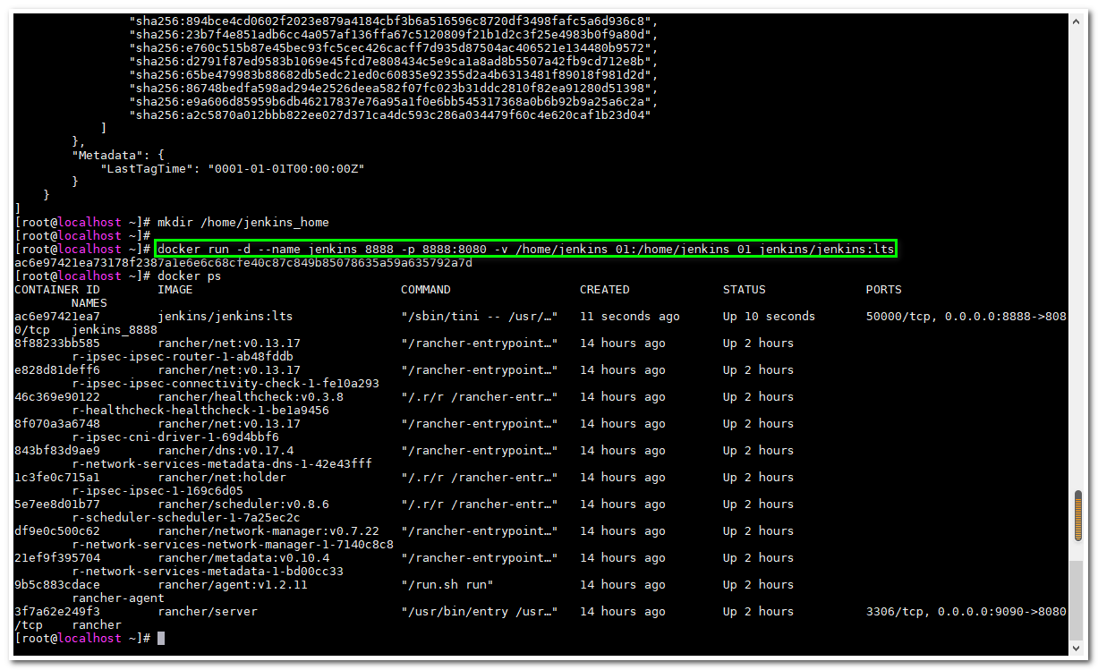Screen dimensions: 1098x670
Task: Select container ID 843bf83d9ae9
Action: pyautogui.click(x=57, y=450)
